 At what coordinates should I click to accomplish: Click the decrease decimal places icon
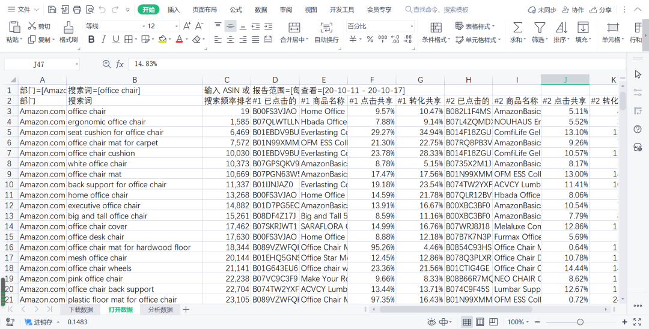(408, 39)
